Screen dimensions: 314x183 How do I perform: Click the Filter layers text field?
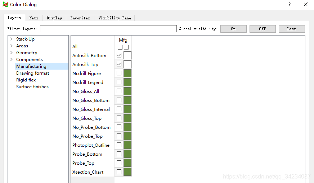[108, 29]
